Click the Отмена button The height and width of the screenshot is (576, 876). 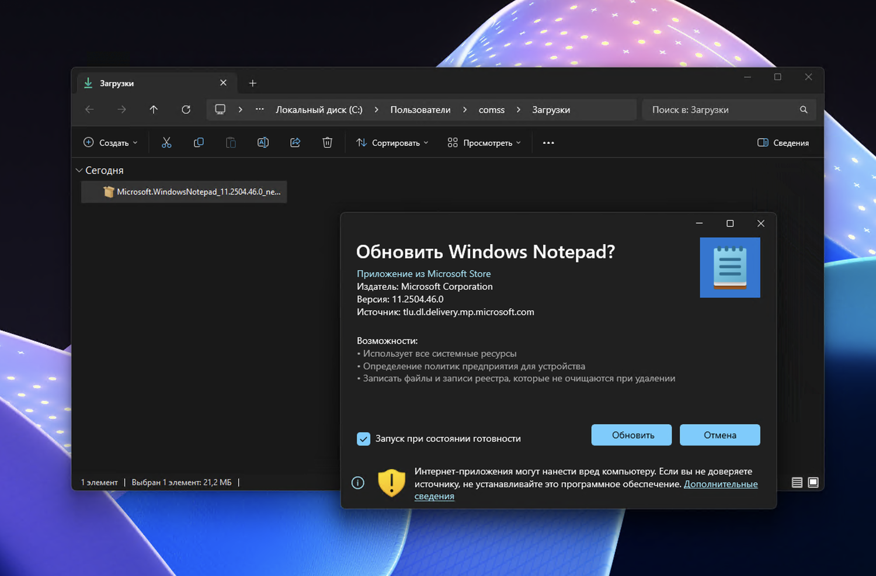click(x=720, y=435)
